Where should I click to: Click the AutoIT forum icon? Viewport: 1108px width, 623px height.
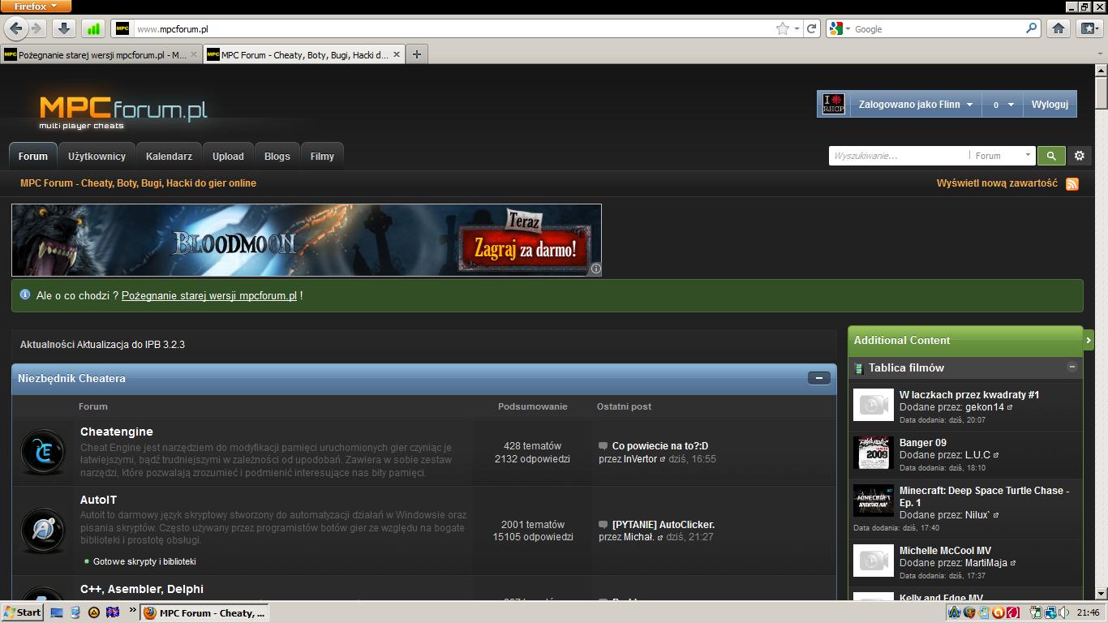coord(42,531)
